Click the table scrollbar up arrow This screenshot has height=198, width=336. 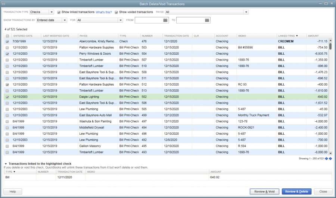pos(330,41)
